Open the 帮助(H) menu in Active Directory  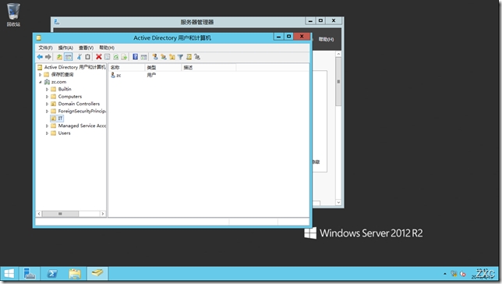tap(107, 48)
